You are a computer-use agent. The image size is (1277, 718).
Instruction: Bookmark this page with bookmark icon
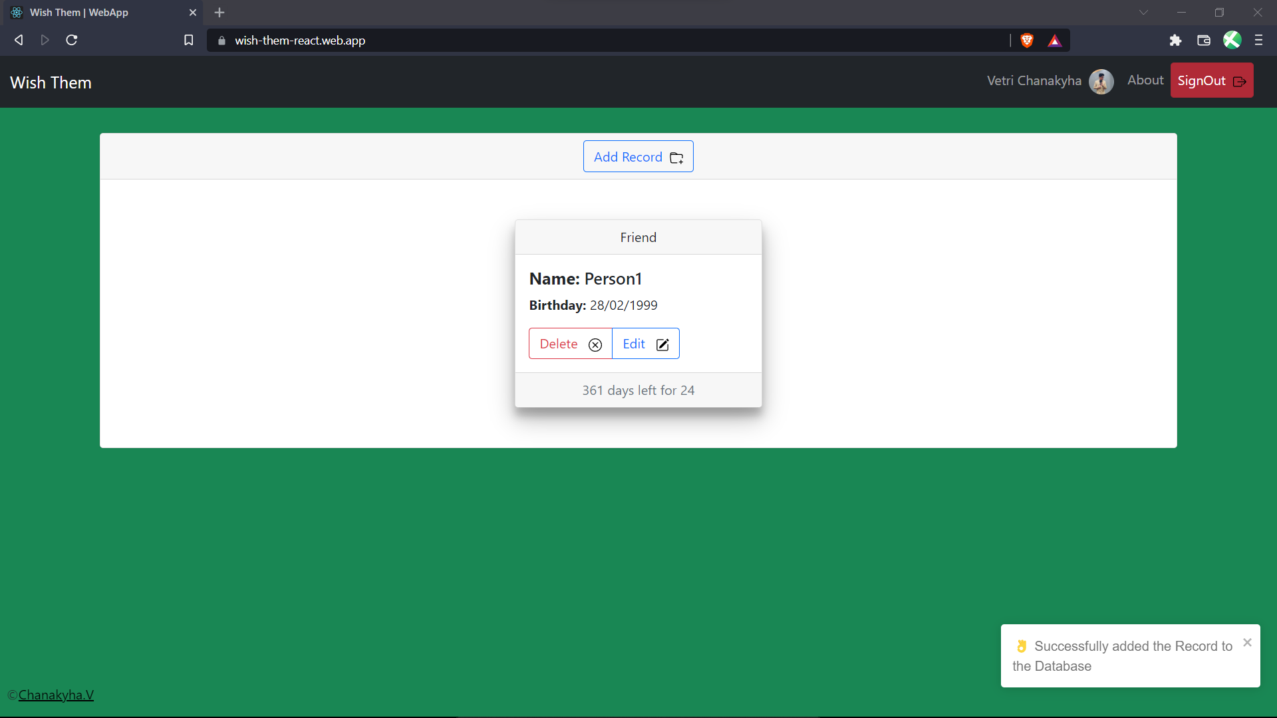point(189,40)
